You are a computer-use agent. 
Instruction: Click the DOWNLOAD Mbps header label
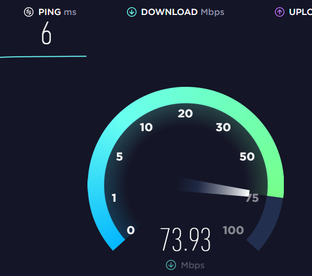pos(183,12)
